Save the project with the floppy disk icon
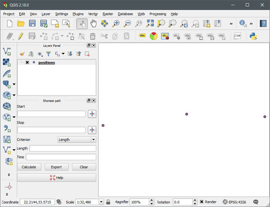The width and height of the screenshot is (270, 207). [32, 24]
